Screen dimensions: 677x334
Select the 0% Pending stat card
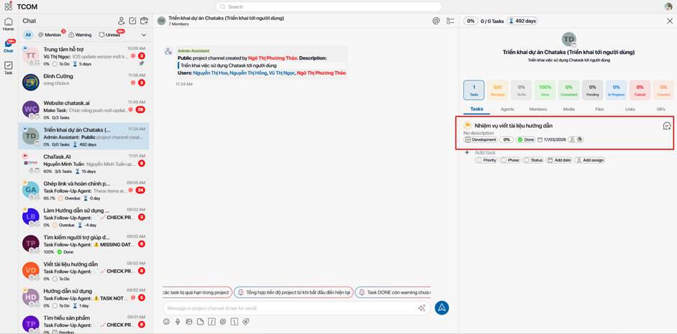point(592,90)
